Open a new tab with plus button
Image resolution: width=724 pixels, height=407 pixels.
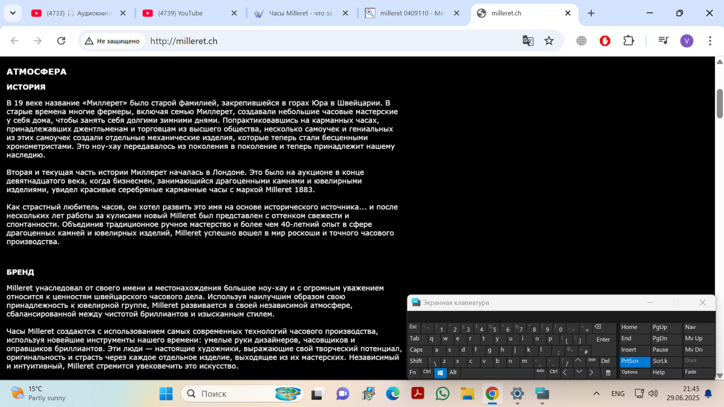[x=591, y=13]
